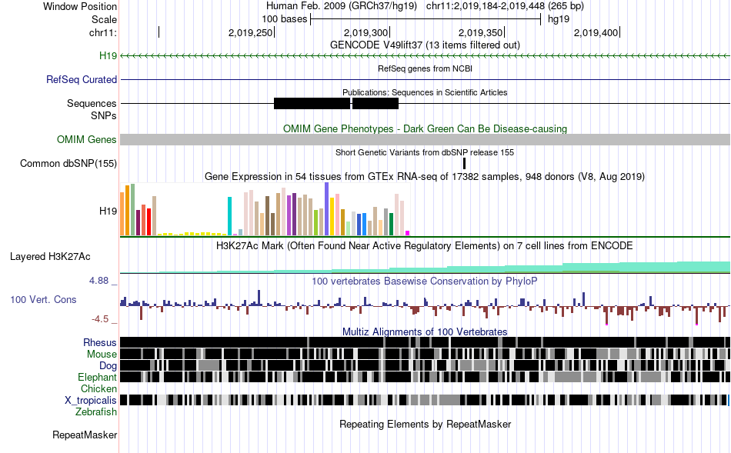Open the GTEx Gene Expression track title

(425, 177)
